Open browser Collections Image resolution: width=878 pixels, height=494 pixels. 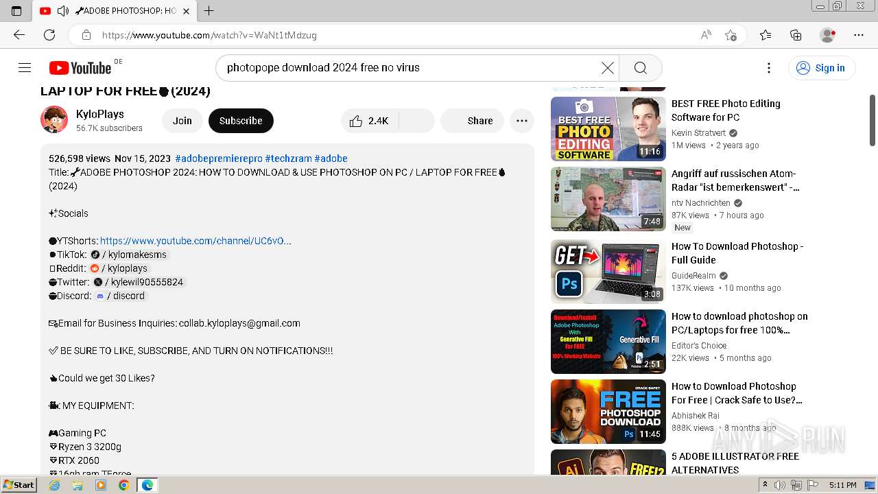[796, 35]
